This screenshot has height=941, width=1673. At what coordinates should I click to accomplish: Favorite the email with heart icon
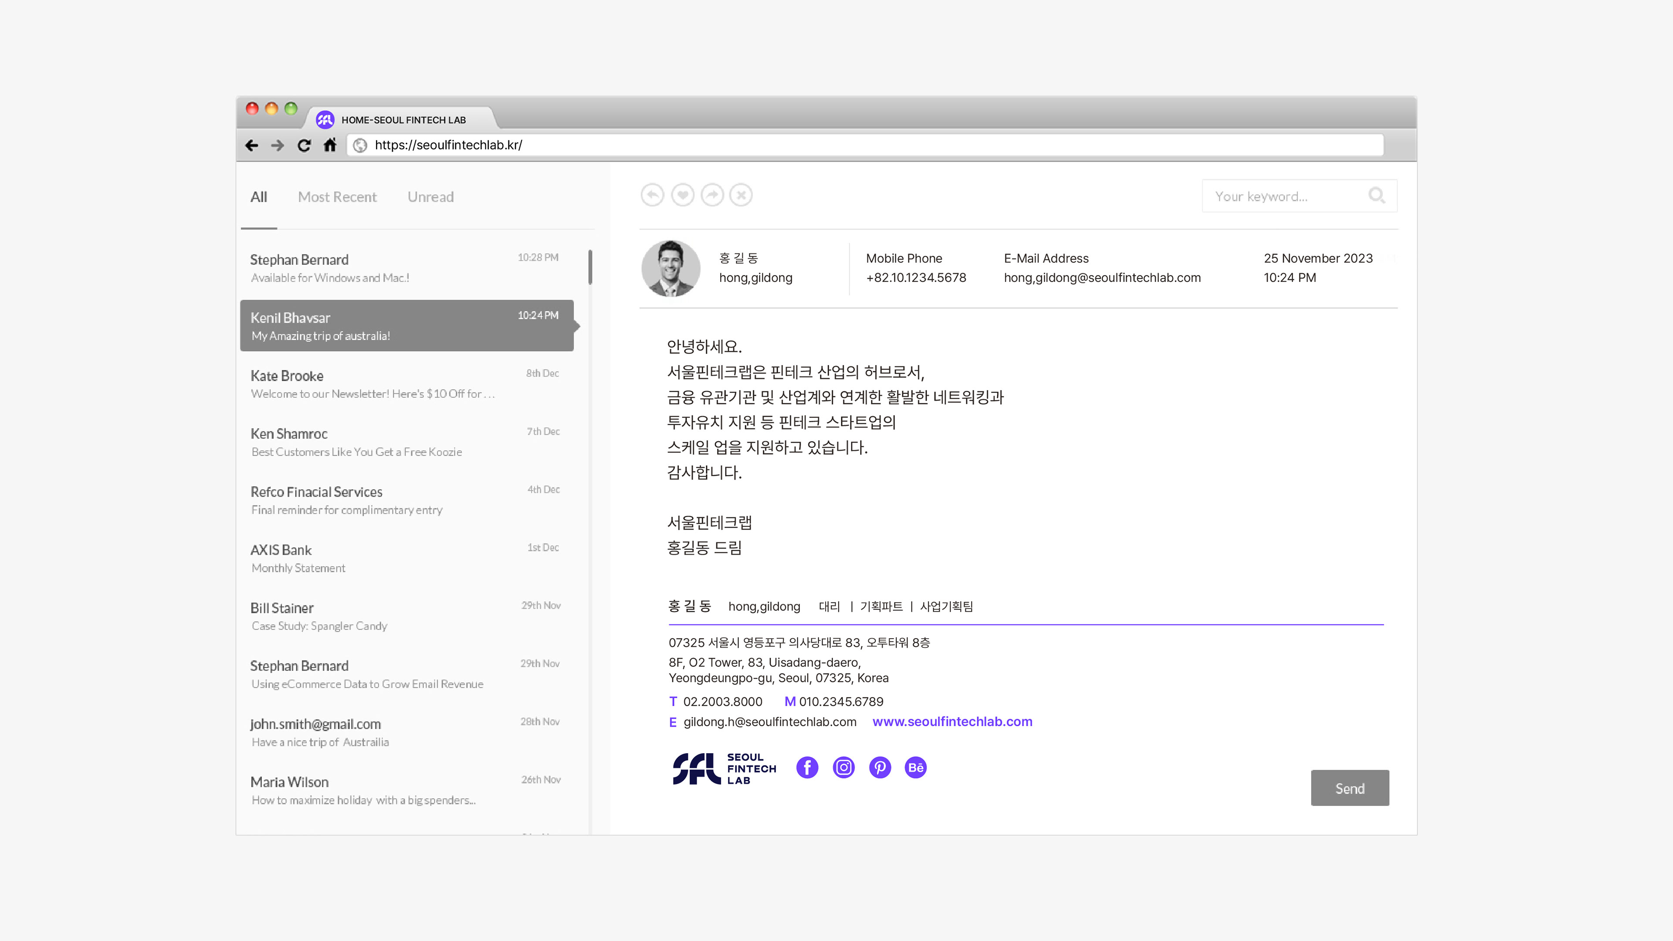point(683,195)
